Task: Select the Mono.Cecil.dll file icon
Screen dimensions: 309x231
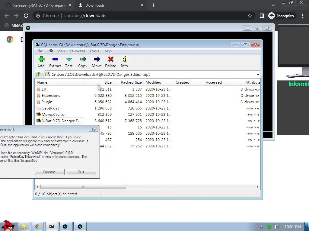Action: pos(39,114)
